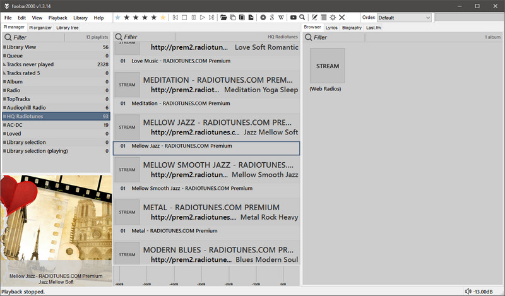Click the open folder toolbar icon
This screenshot has height=296, width=505.
224,18
